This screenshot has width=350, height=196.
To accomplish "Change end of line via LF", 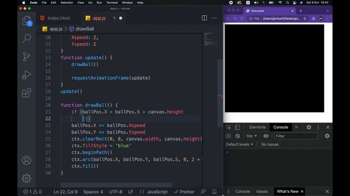I will [131, 192].
